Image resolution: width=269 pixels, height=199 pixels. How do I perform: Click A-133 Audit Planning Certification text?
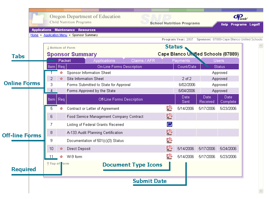coord(95,132)
